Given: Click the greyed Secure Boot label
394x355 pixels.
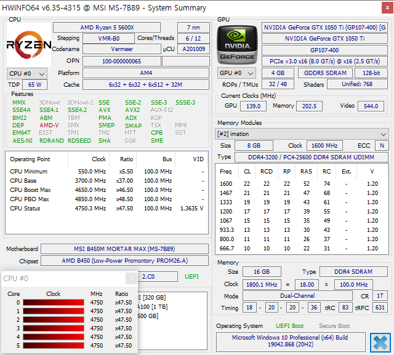Looking at the screenshot, I should [x=334, y=326].
